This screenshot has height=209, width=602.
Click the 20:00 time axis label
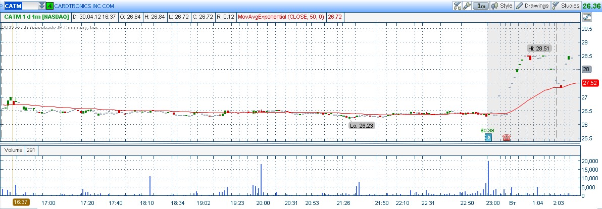pos(263,203)
